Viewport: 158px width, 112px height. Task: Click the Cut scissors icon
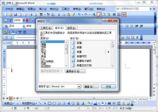pos(59,15)
